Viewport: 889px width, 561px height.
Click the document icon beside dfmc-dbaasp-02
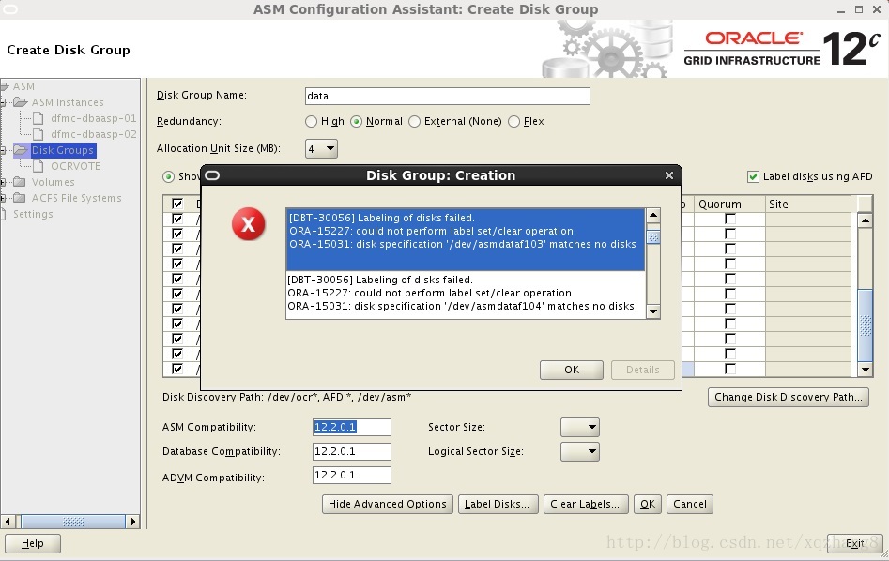38,134
